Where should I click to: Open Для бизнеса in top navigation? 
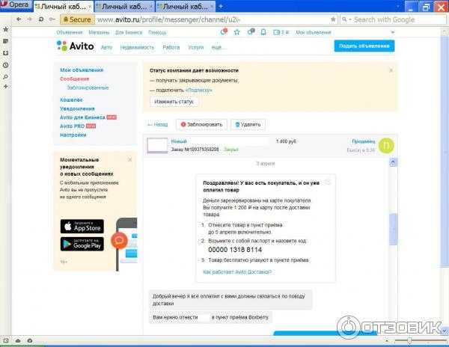[x=129, y=33]
